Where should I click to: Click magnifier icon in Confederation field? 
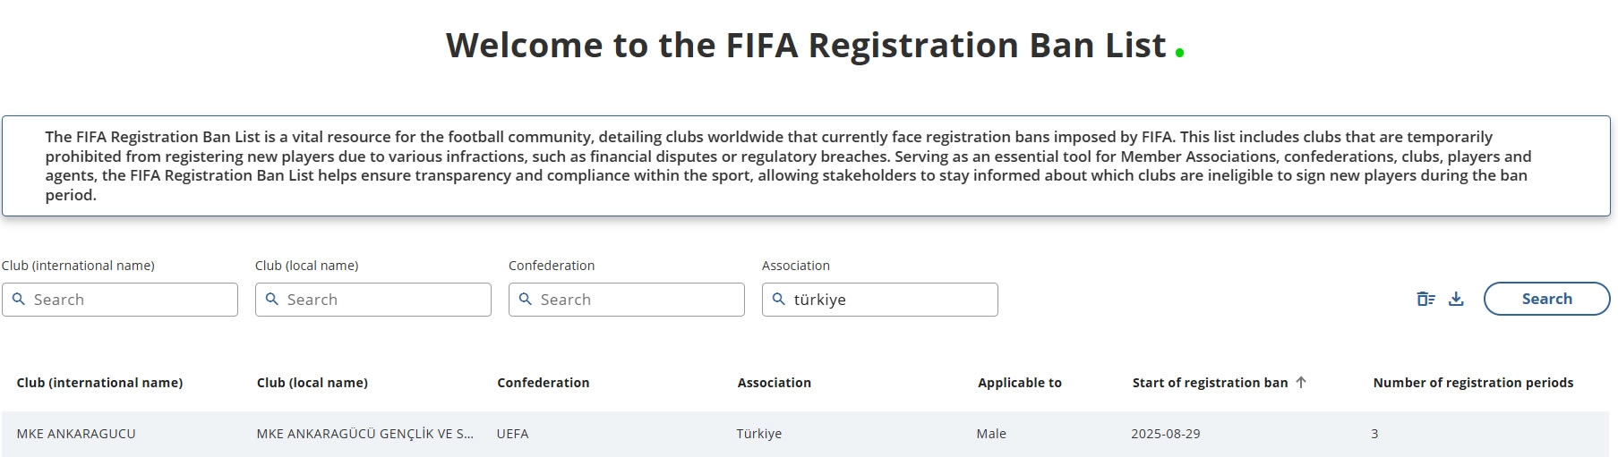(x=526, y=300)
